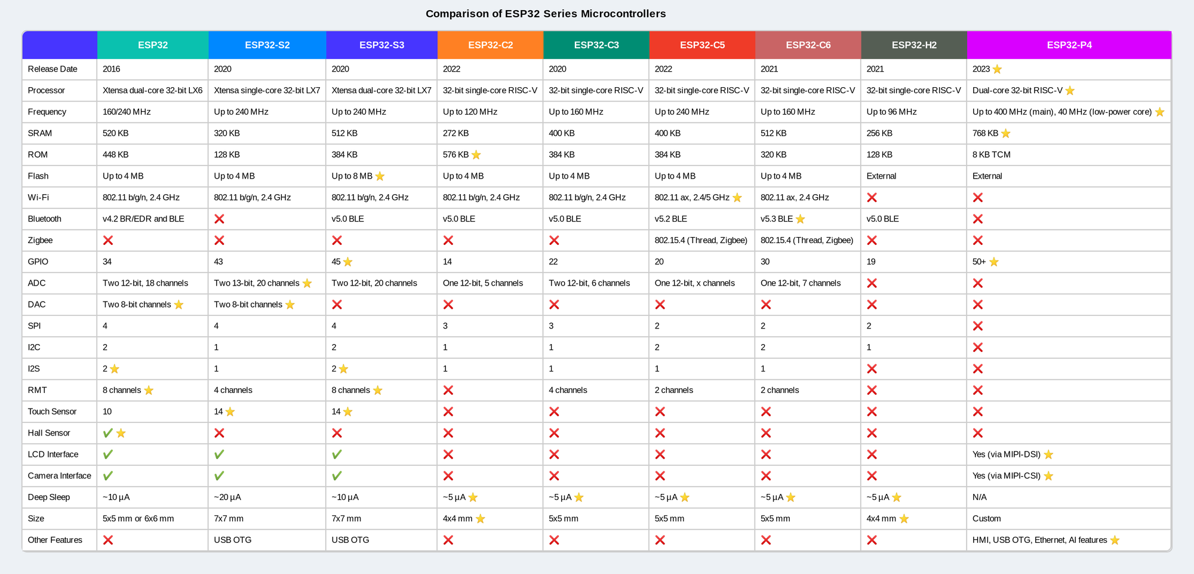This screenshot has height=574, width=1194.
Task: Select the ESP32-S3 column header
Action: tap(381, 45)
